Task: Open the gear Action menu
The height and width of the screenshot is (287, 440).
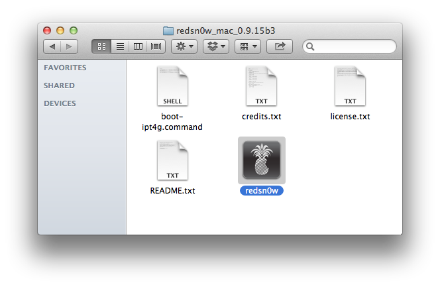Action: [x=184, y=46]
